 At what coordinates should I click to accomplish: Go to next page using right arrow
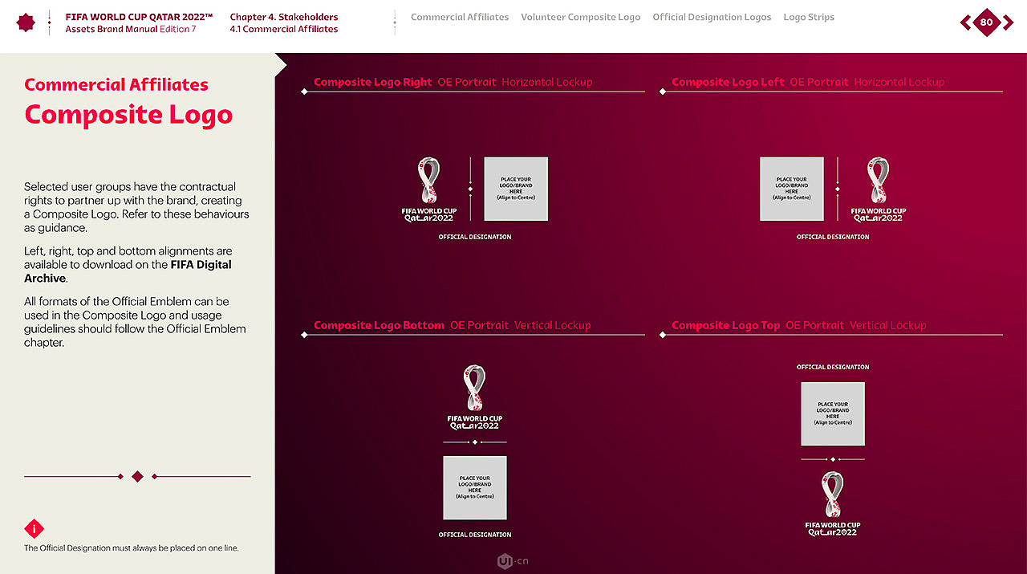[x=1008, y=22]
